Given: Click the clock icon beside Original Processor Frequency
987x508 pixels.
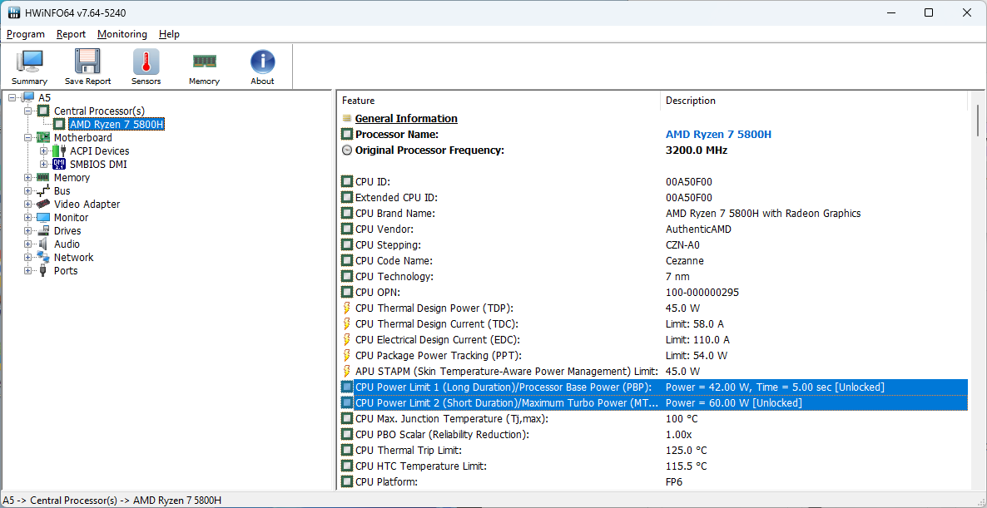Looking at the screenshot, I should [347, 150].
